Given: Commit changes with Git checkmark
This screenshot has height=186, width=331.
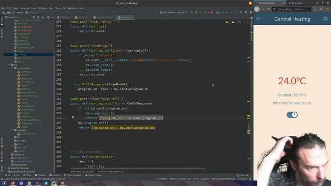Looking at the screenshot, I should tap(227, 12).
